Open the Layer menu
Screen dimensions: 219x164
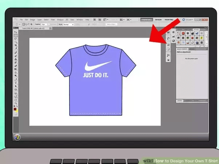(x=39, y=20)
